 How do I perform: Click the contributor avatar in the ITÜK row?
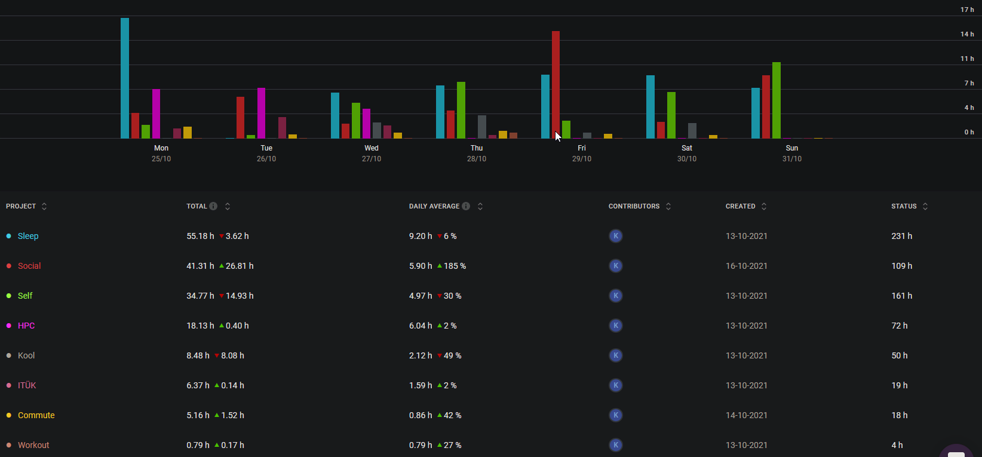616,385
